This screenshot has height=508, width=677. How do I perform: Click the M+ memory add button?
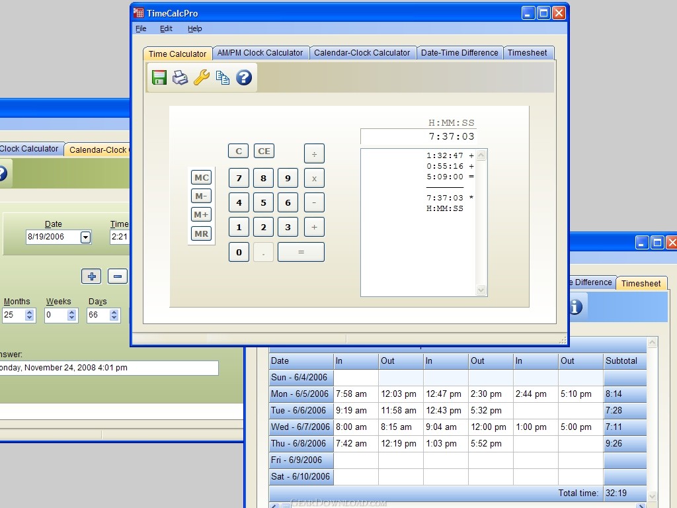tap(201, 215)
